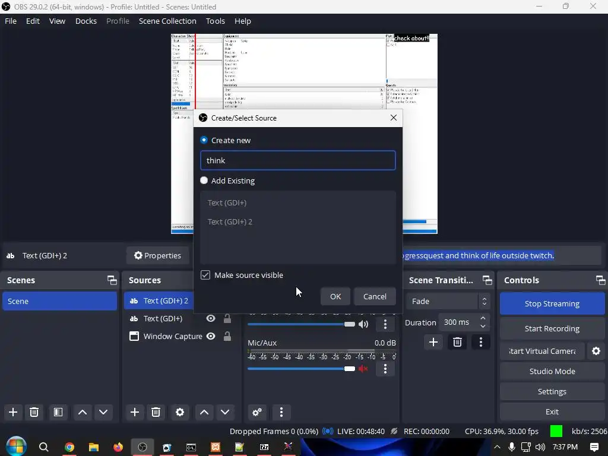608x456 pixels.
Task: Move scene up with the up arrow
Action: [83, 412]
